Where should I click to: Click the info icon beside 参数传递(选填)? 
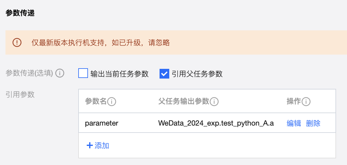point(60,73)
